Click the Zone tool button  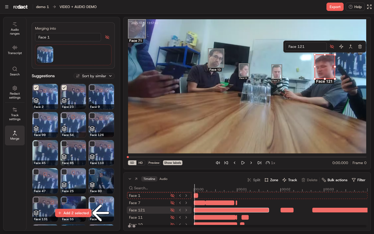[271, 180]
